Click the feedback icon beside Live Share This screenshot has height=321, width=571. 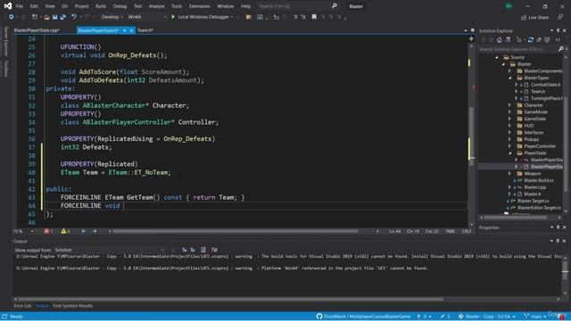(560, 17)
